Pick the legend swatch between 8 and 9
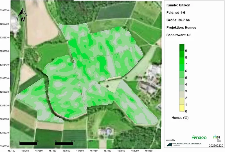This screenshot has height=152, width=225. [x=182, y=54]
